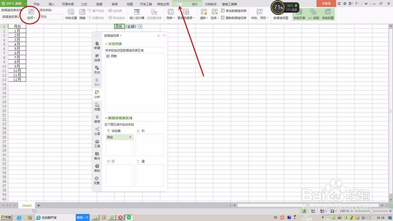Image resolution: width=393 pixels, height=221 pixels.
Task: Click 筛选器连接 filter connections
Action: click(154, 15)
